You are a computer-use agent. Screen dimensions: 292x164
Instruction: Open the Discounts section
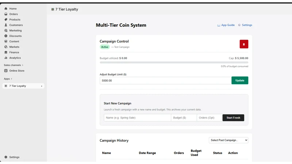[x=15, y=36]
